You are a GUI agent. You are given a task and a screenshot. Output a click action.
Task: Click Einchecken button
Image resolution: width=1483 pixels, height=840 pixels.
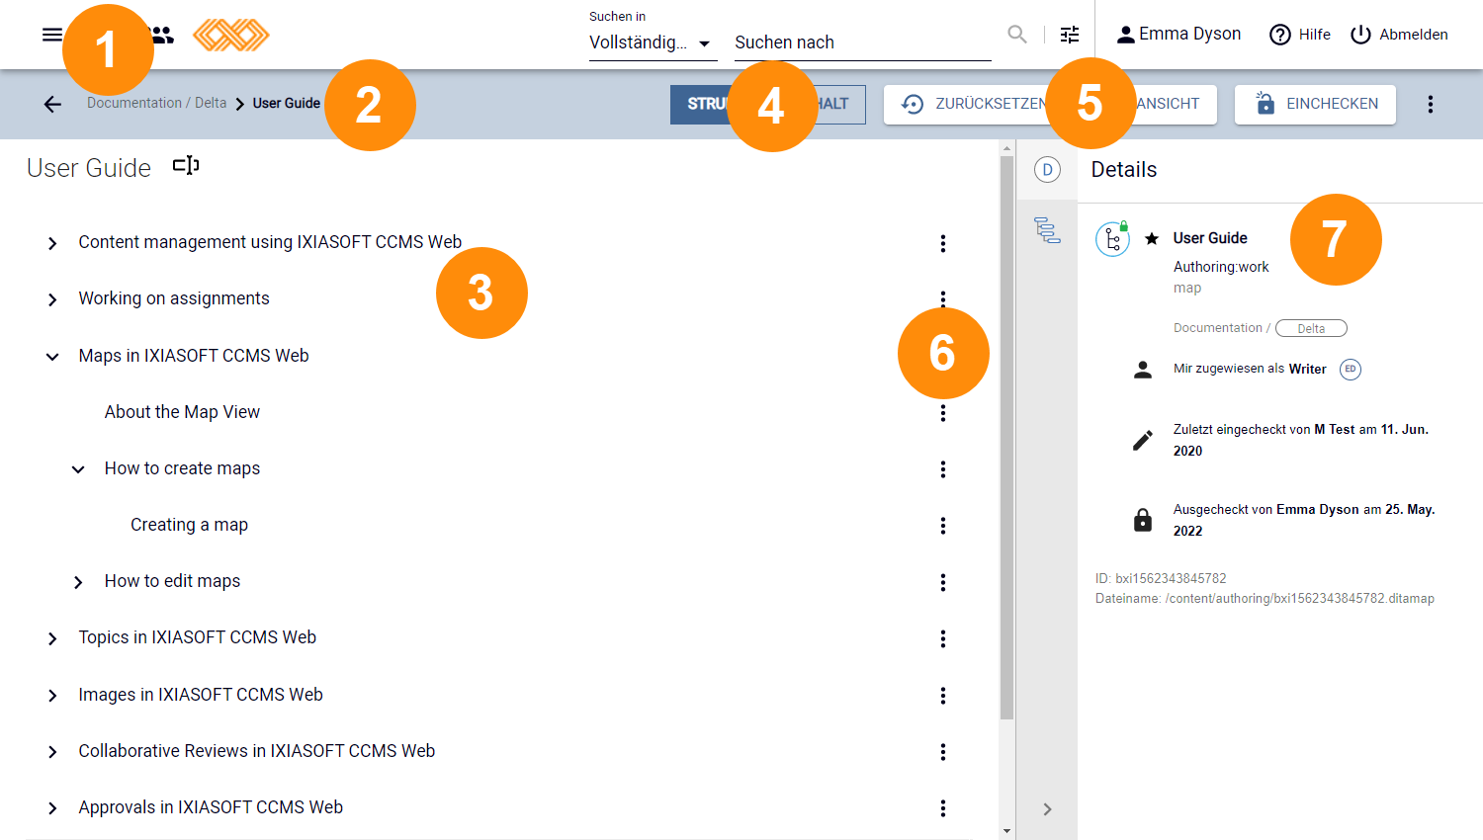pyautogui.click(x=1315, y=104)
